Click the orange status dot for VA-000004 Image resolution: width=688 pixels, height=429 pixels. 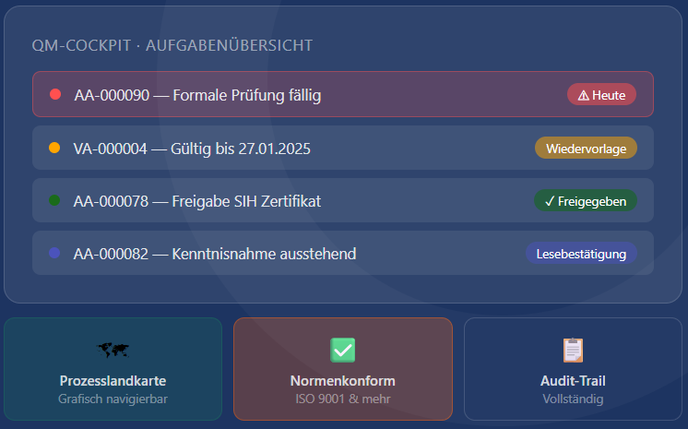coord(54,148)
